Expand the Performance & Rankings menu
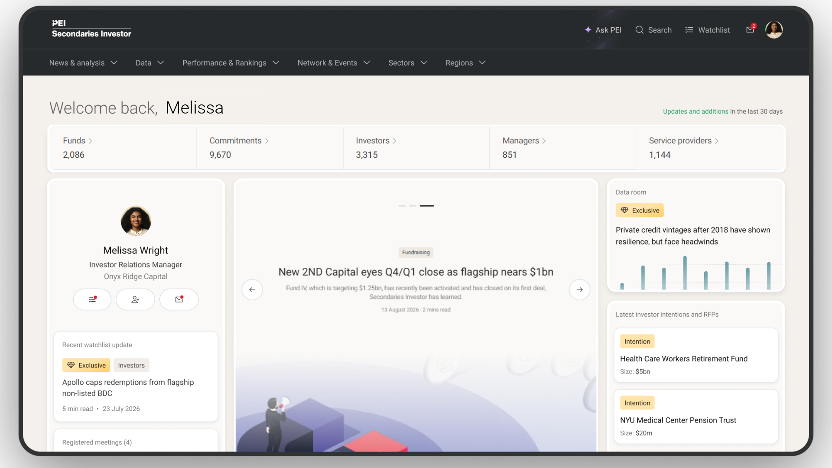The height and width of the screenshot is (468, 832). pos(231,63)
